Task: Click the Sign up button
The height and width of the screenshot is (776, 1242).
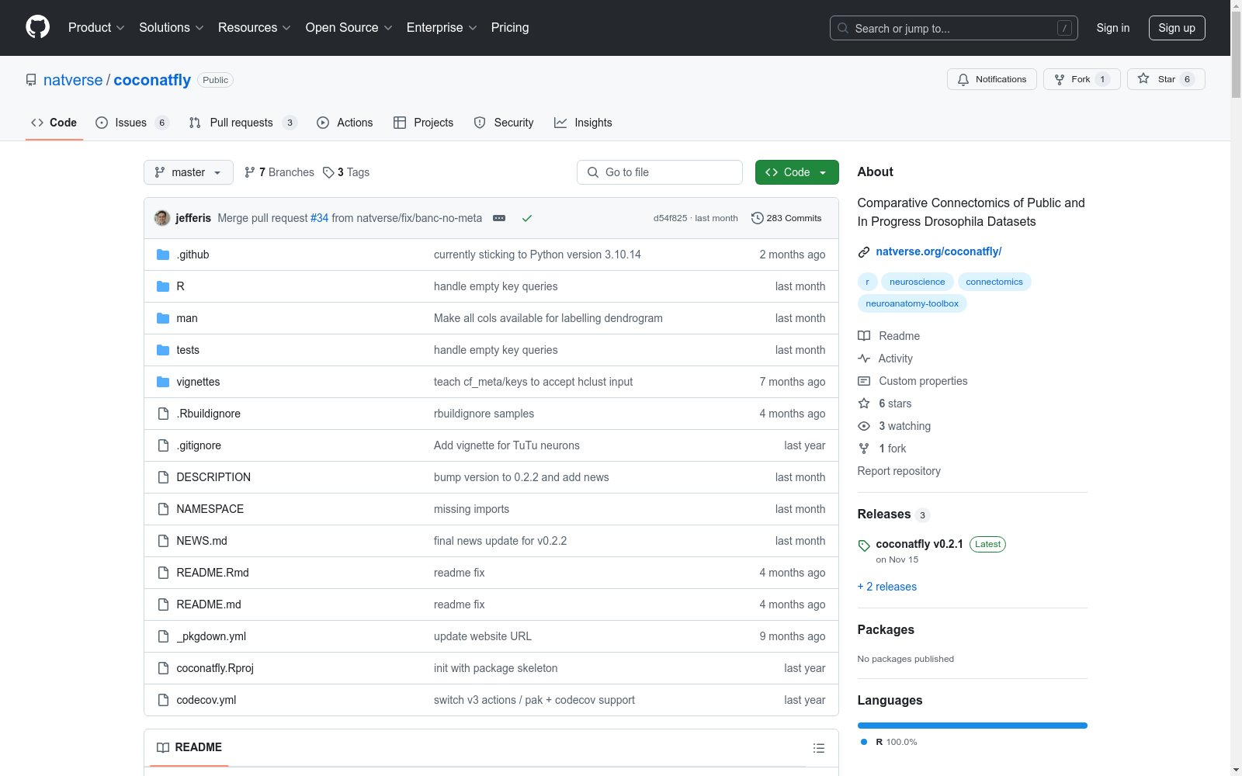Action: pyautogui.click(x=1177, y=28)
